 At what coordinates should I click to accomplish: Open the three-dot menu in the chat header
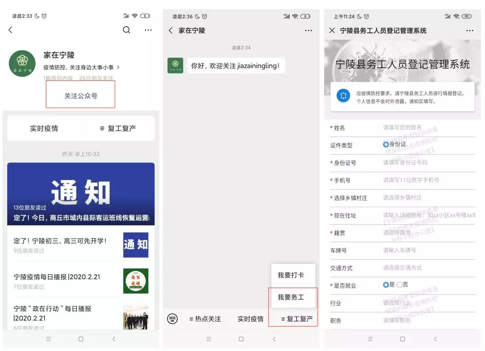pyautogui.click(x=308, y=30)
